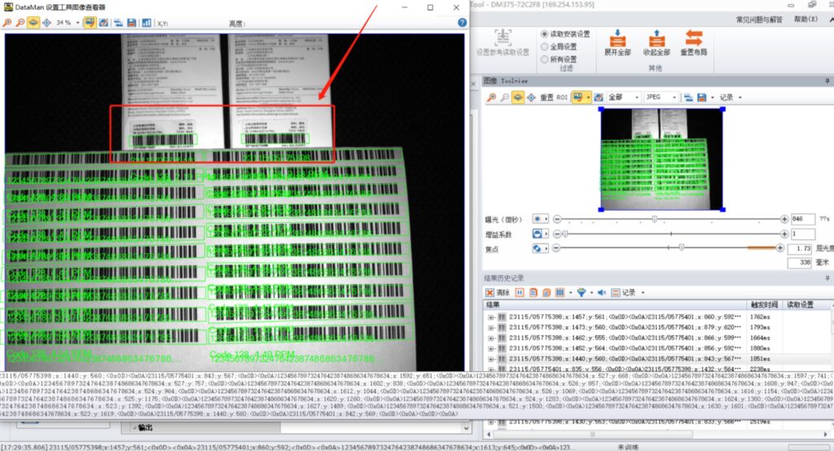Open exposure auto mode dropdown button

click(541, 219)
